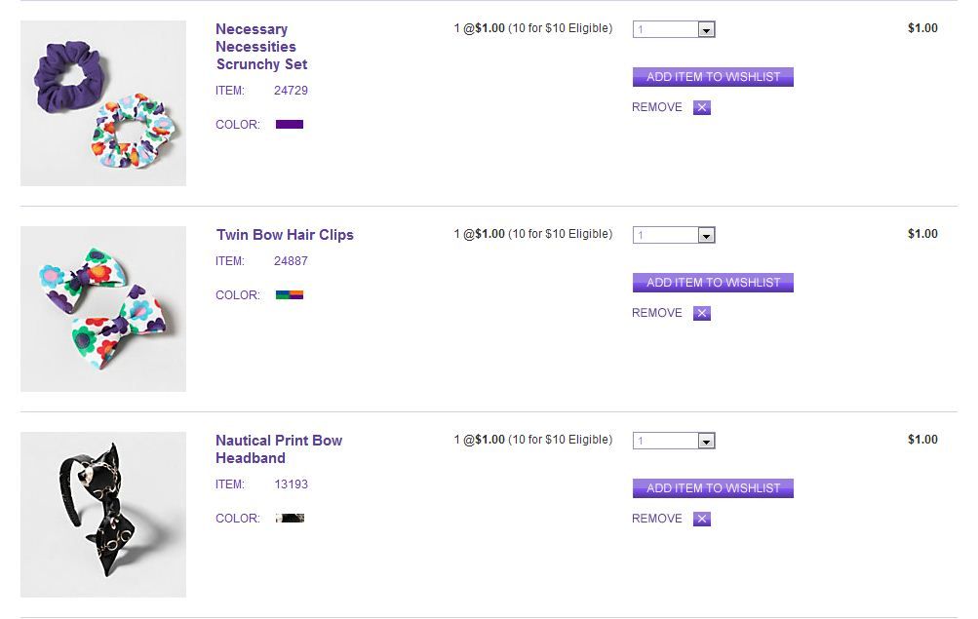Open quantity dropdown for Scrunchy Set
This screenshot has width=978, height=619.
(x=674, y=30)
